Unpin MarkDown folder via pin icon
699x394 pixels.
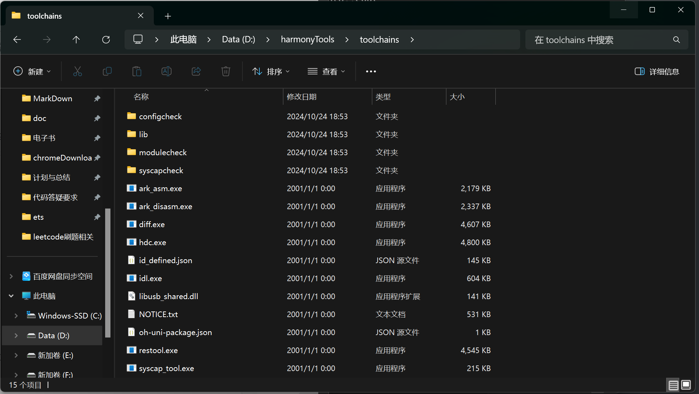97,98
